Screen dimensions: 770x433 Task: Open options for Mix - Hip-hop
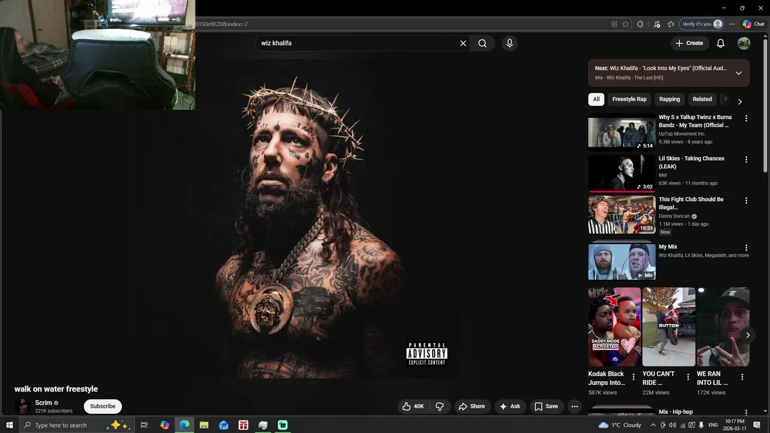pyautogui.click(x=746, y=413)
